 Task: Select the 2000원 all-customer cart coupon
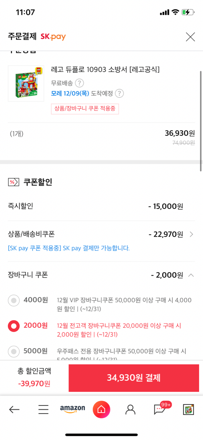[x=14, y=326]
